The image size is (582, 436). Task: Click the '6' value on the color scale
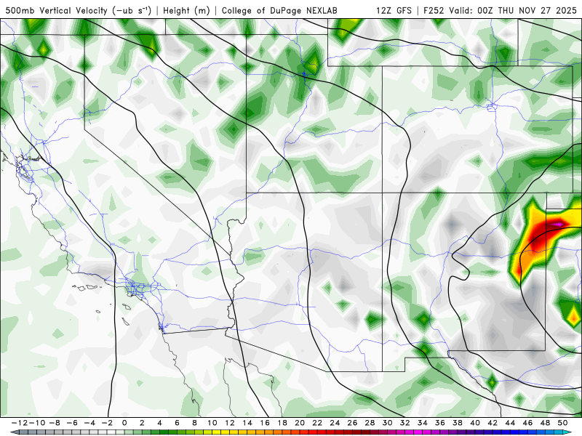pyautogui.click(x=177, y=423)
